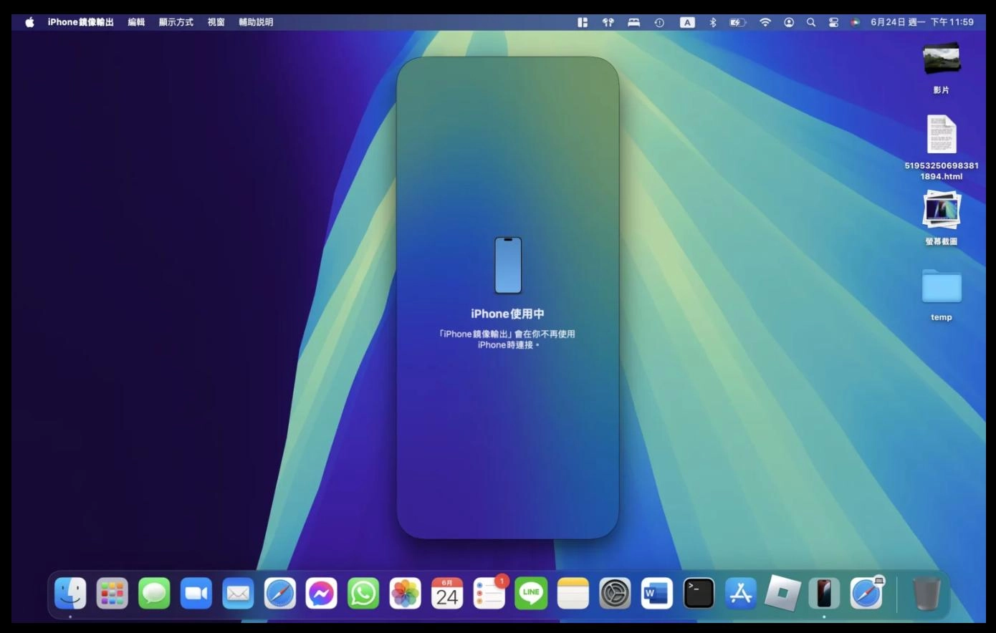Open Zoom from the Dock
The height and width of the screenshot is (633, 996).
(x=196, y=593)
